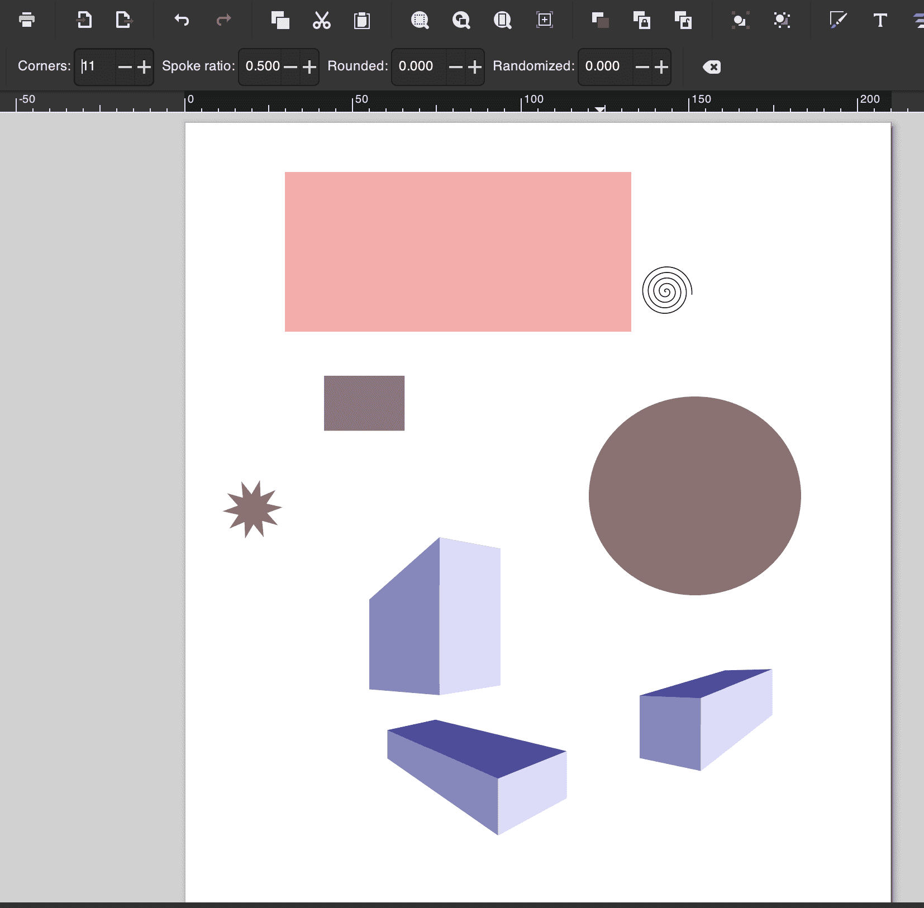Group selected objects icon

point(740,20)
